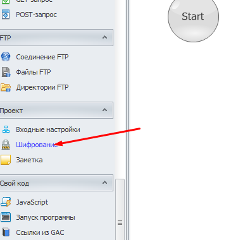The height and width of the screenshot is (240, 231).
Task: Select JavaScript item text
Action: tap(32, 202)
